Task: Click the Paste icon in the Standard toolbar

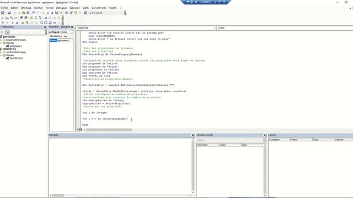Action: [23, 13]
